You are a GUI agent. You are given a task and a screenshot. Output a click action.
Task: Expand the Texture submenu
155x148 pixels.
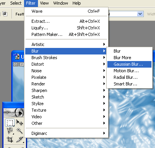pyautogui.click(x=66, y=110)
